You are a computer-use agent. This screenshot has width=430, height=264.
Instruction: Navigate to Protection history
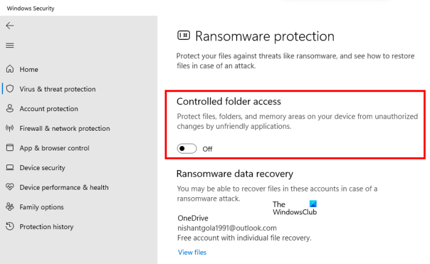[47, 227]
